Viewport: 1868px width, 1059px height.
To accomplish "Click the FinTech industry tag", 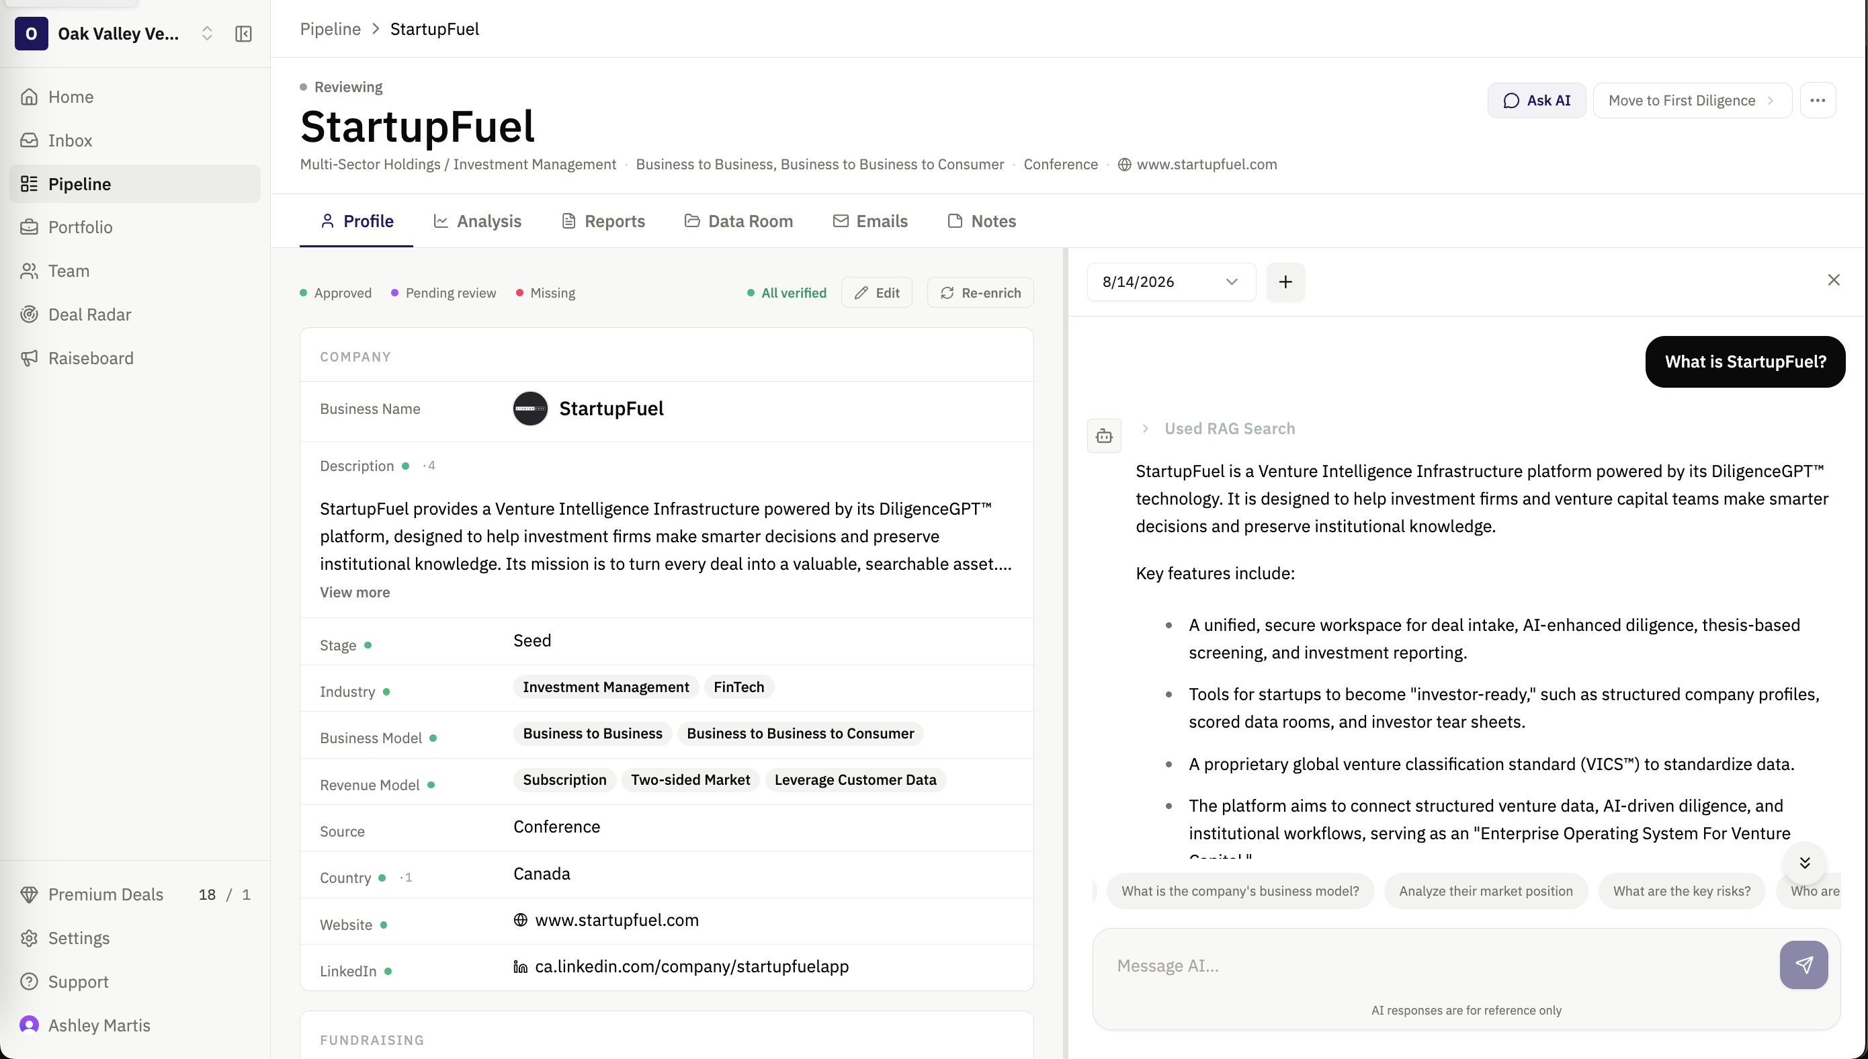I will 738,687.
